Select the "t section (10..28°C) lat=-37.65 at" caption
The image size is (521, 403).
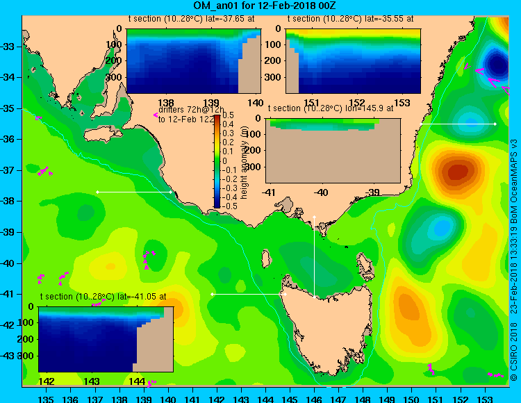191,19
